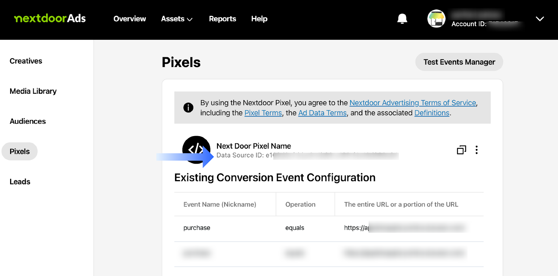Select Creatives in the sidebar
This screenshot has width=558, height=276.
[26, 61]
